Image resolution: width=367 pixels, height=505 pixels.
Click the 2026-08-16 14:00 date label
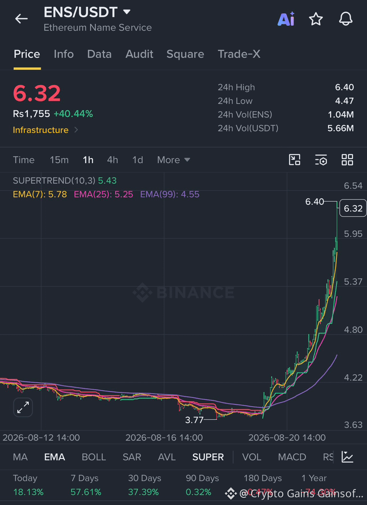click(164, 438)
